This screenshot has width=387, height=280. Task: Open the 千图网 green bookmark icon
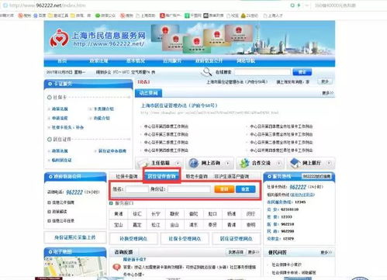[x=187, y=16]
